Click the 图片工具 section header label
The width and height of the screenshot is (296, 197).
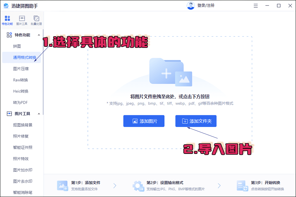23,114
